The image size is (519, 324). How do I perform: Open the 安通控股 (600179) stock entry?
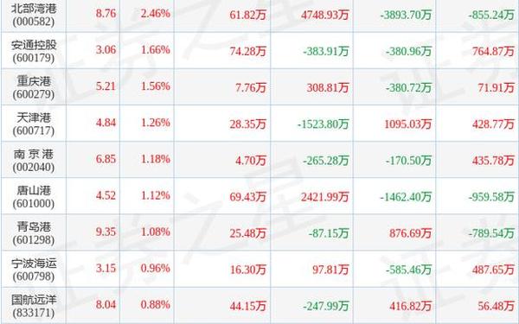(34, 51)
